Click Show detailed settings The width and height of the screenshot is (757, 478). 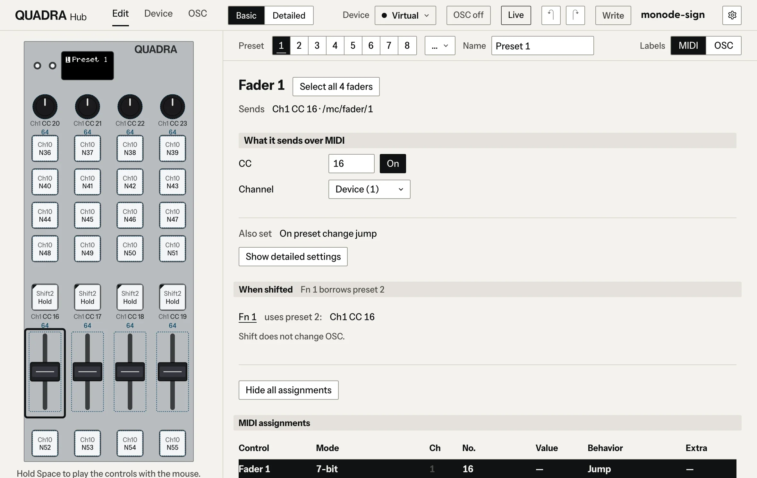tap(293, 257)
